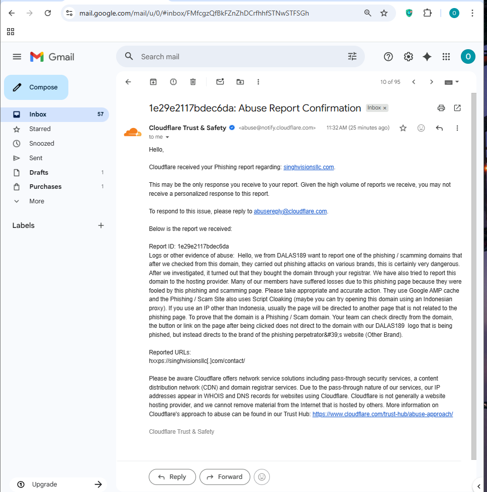Go to newer email arrow

[414, 82]
